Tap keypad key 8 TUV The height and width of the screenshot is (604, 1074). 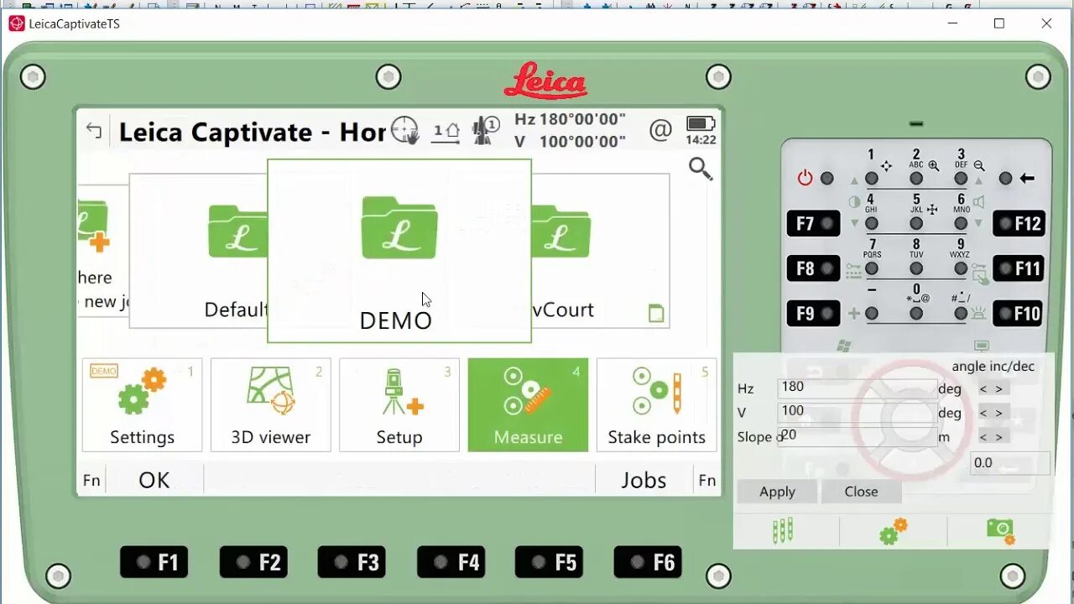click(x=916, y=268)
